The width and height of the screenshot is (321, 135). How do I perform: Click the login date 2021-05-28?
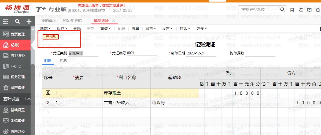pos(123,10)
